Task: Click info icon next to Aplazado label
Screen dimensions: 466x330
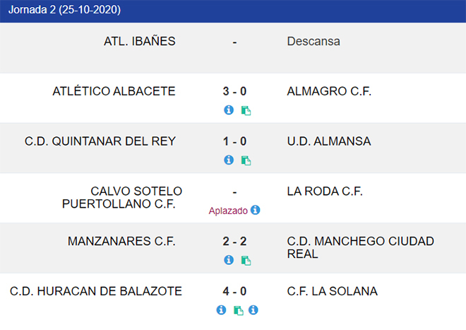Action: [255, 210]
